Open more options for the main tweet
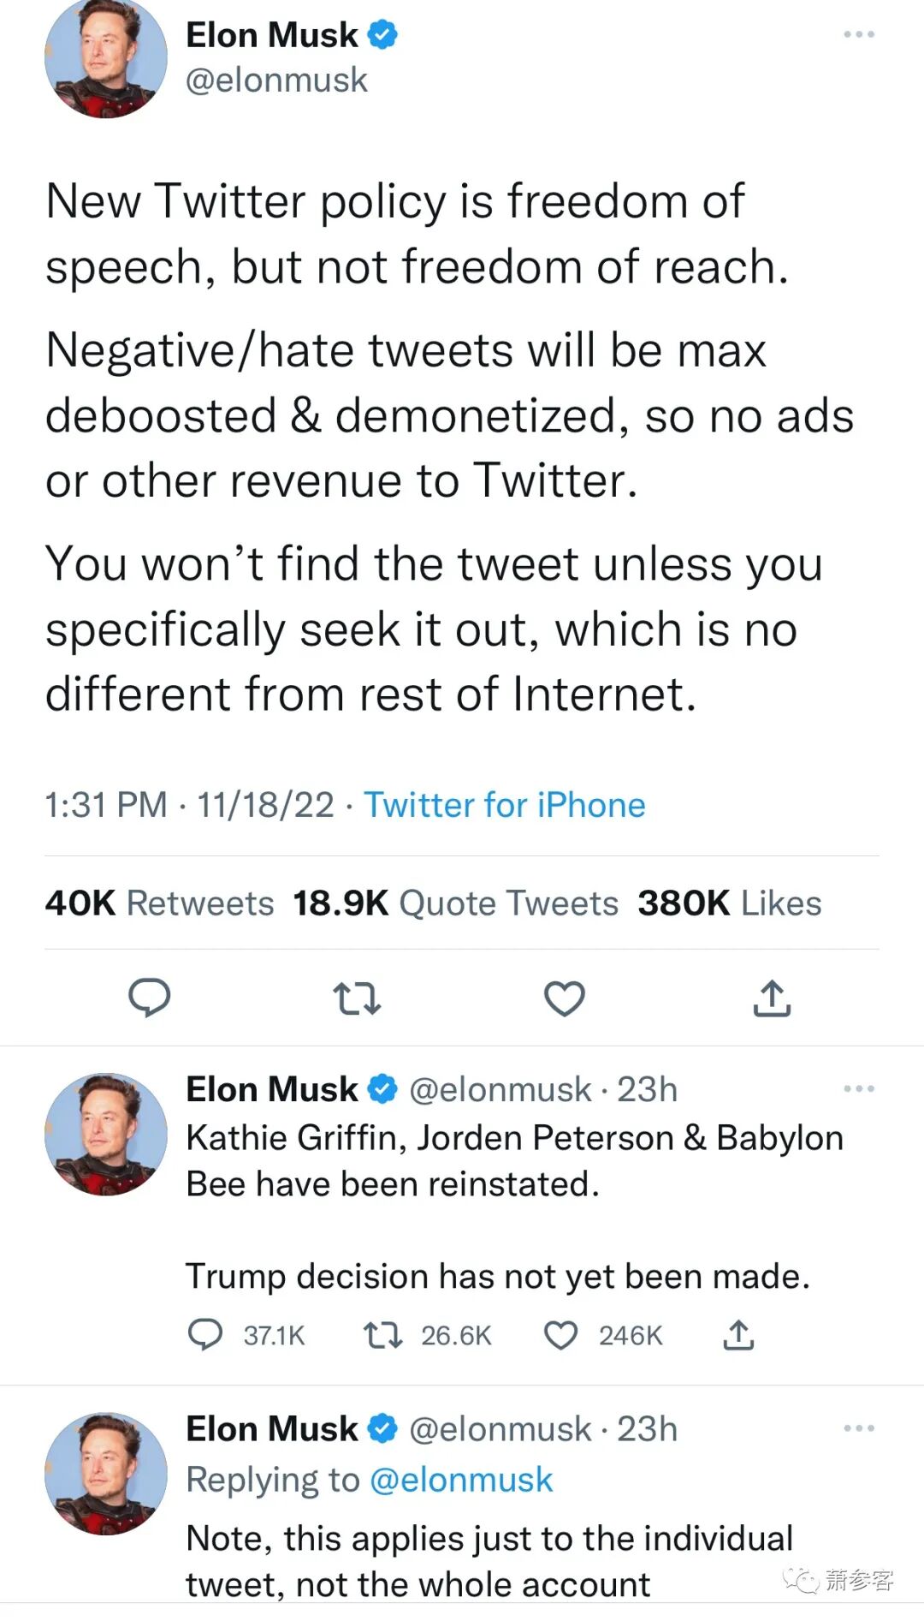The height and width of the screenshot is (1621, 924). pyautogui.click(x=858, y=35)
